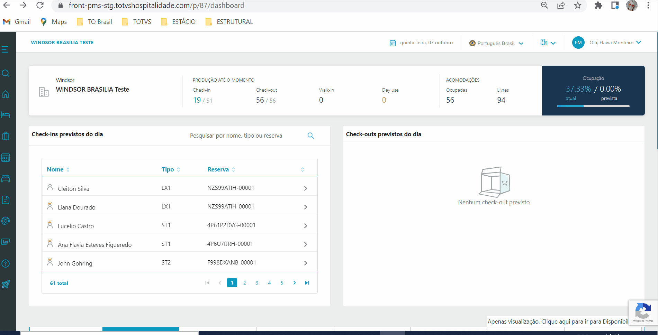Select current page 1 in pagination

coord(232,283)
